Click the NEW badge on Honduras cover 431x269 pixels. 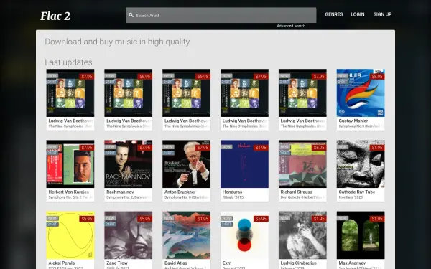coord(226,147)
